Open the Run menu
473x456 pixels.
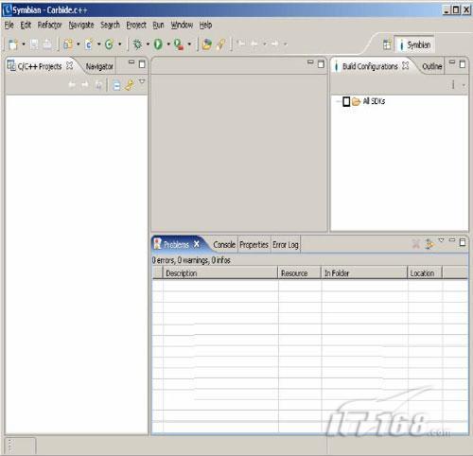158,25
